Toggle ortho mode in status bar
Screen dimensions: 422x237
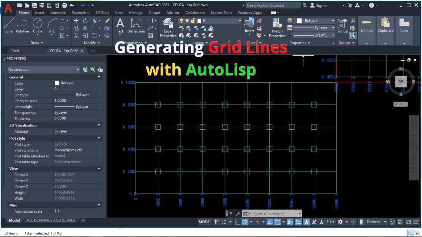coord(237,222)
